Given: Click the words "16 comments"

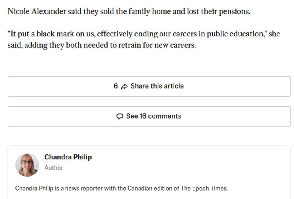Looking at the screenshot, I should tap(160, 116).
